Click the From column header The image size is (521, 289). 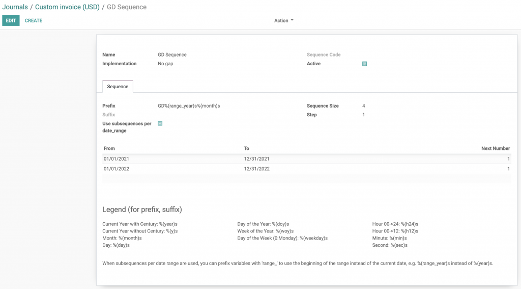click(x=109, y=148)
